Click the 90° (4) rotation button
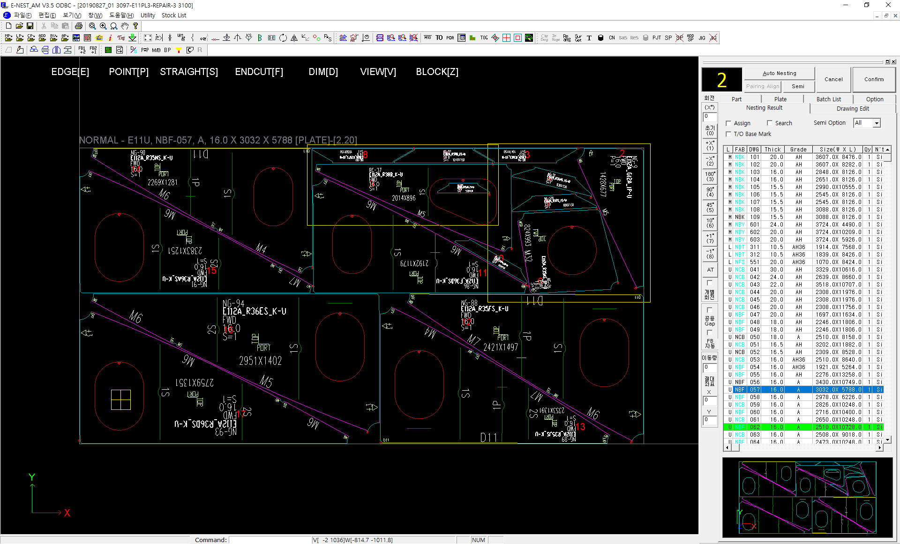Viewport: 900px width, 544px height. (x=710, y=192)
